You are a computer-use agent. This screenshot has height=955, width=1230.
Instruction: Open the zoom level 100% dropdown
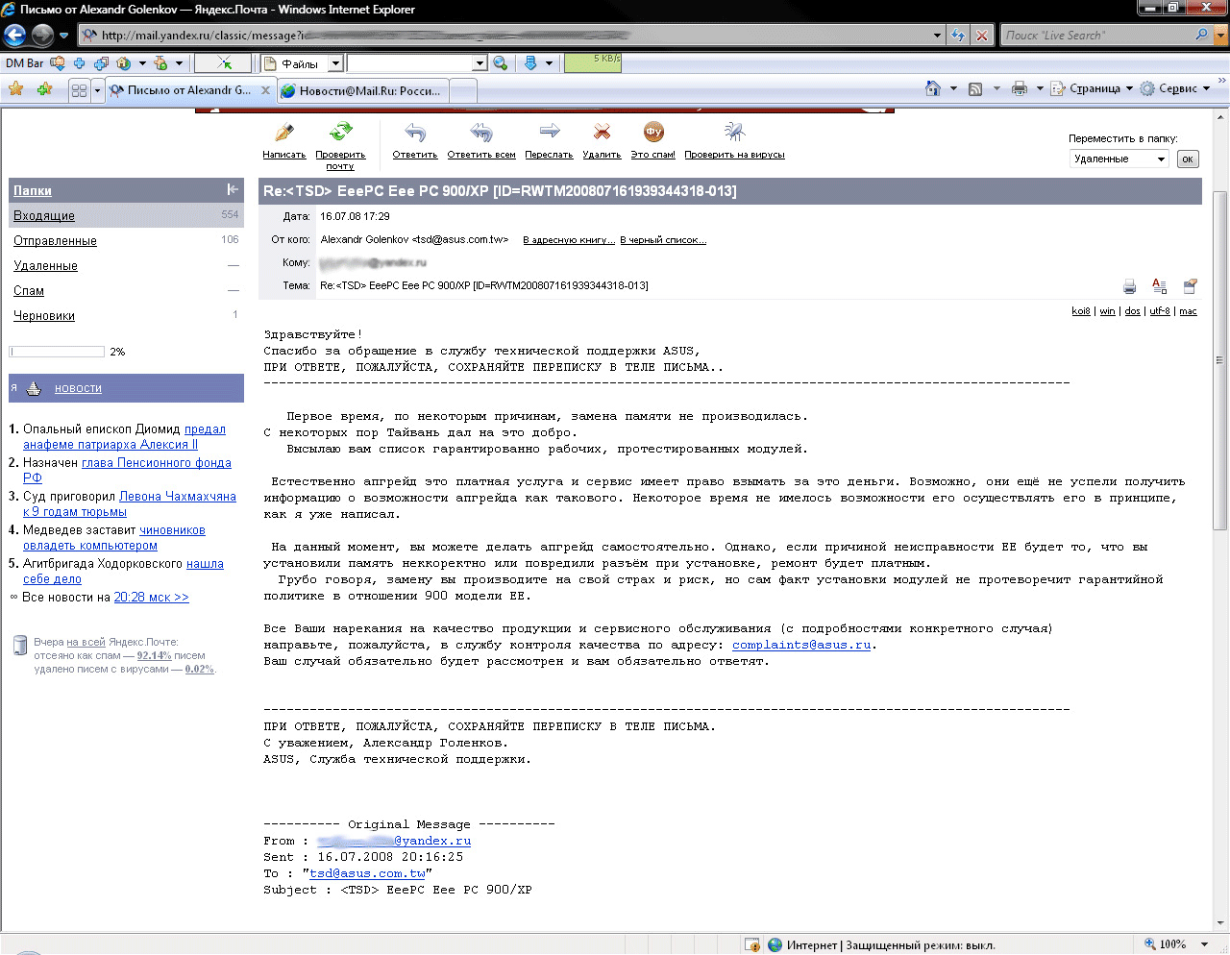[1205, 944]
